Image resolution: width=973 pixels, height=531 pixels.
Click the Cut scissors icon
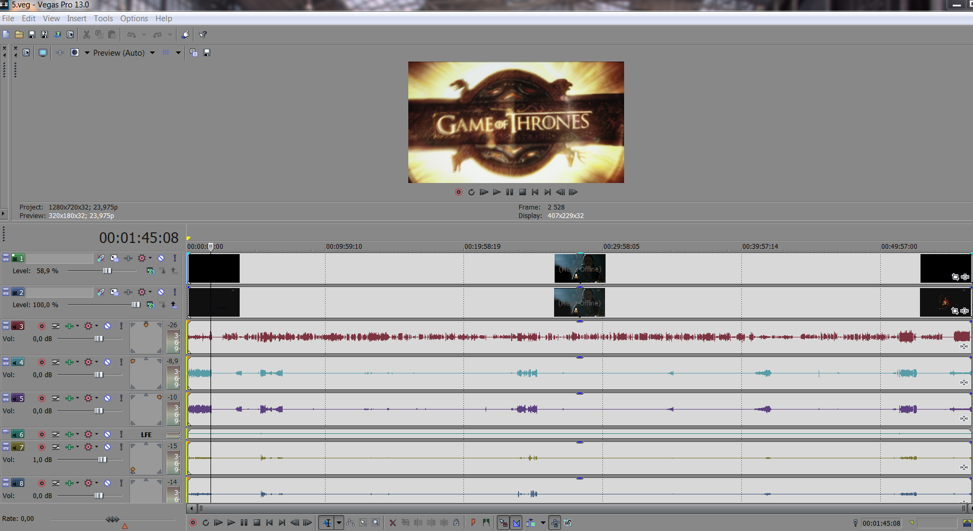[x=86, y=34]
